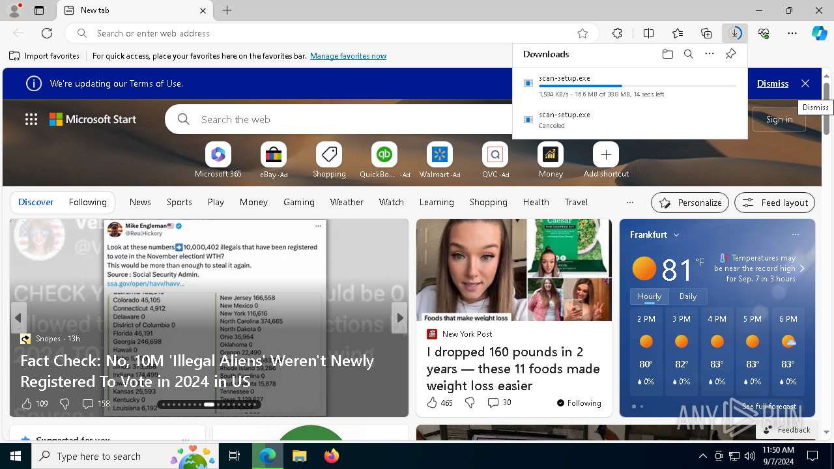
Task: Select the Following feed tab
Action: [x=87, y=202]
